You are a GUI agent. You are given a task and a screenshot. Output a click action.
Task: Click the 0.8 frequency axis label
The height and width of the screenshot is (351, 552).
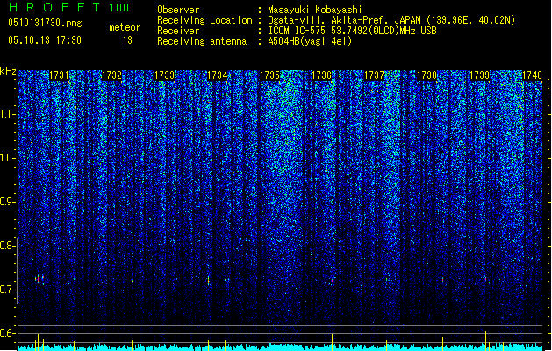coord(7,246)
